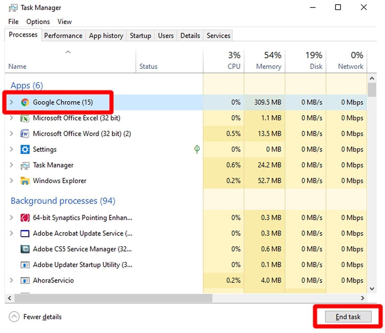Sort processes by the Name column
Screen dimensions: 385x333
pyautogui.click(x=70, y=61)
